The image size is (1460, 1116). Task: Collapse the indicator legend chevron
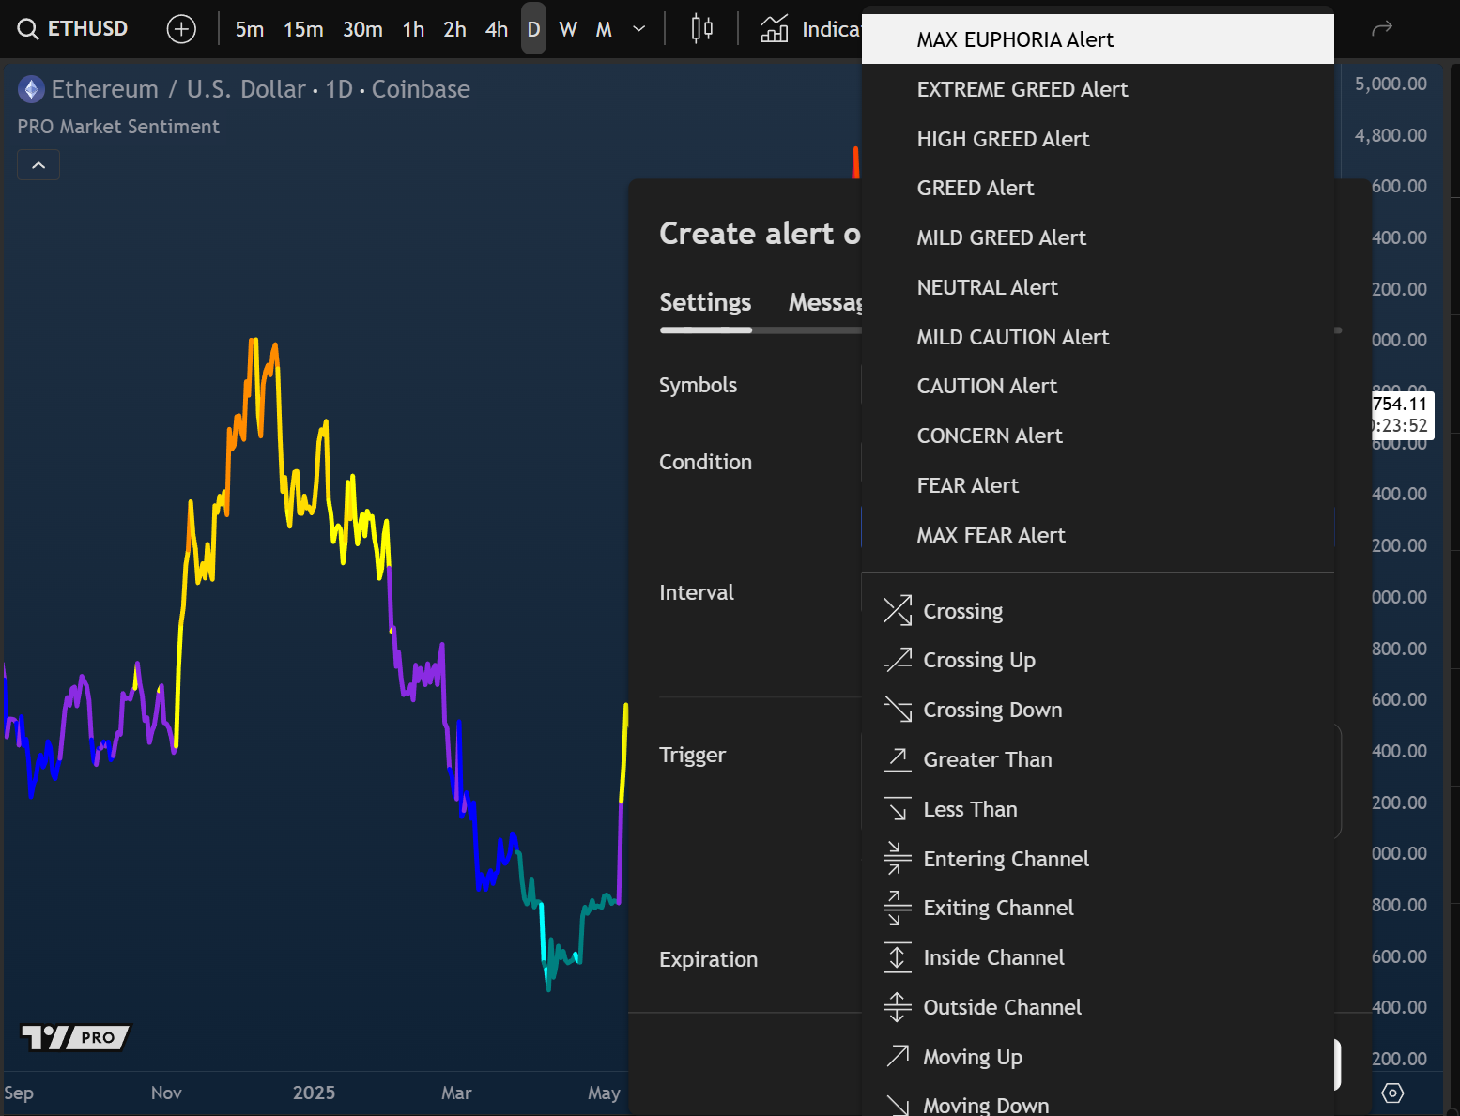[38, 165]
